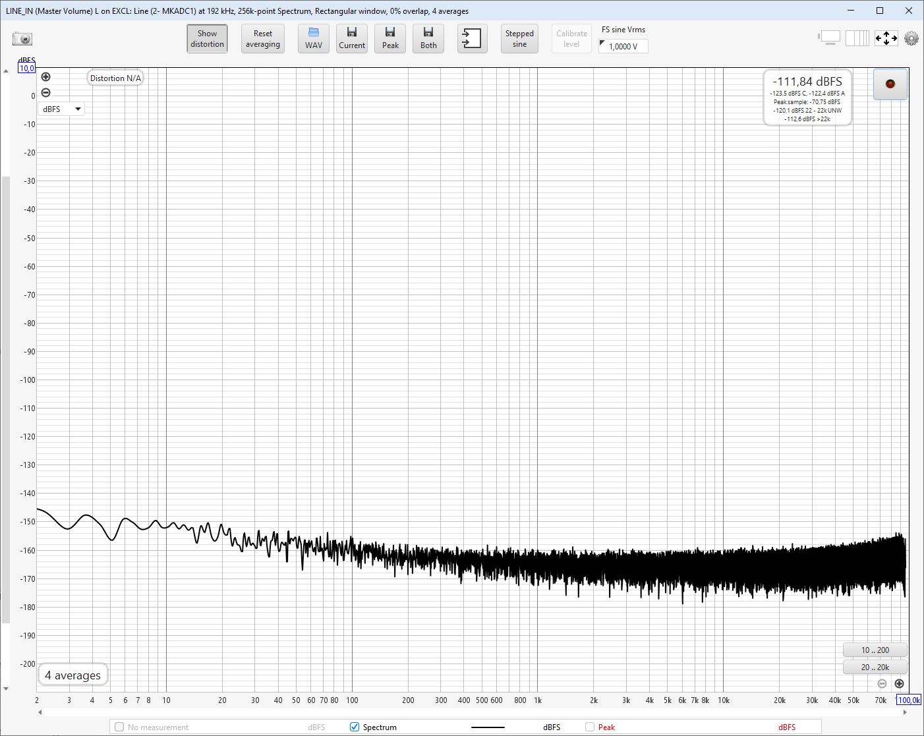
Task: Save Peak trace
Action: (390, 39)
